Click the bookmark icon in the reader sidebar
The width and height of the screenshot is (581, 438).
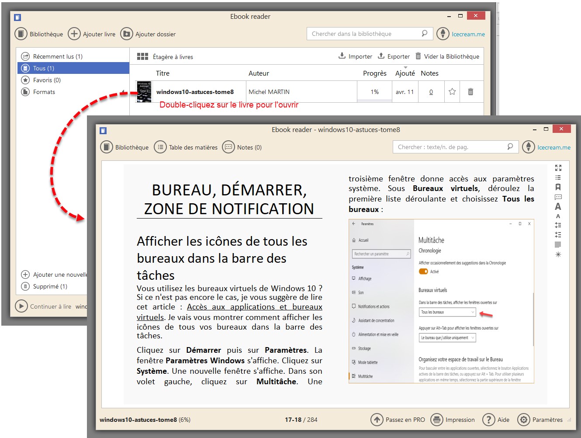pos(558,187)
